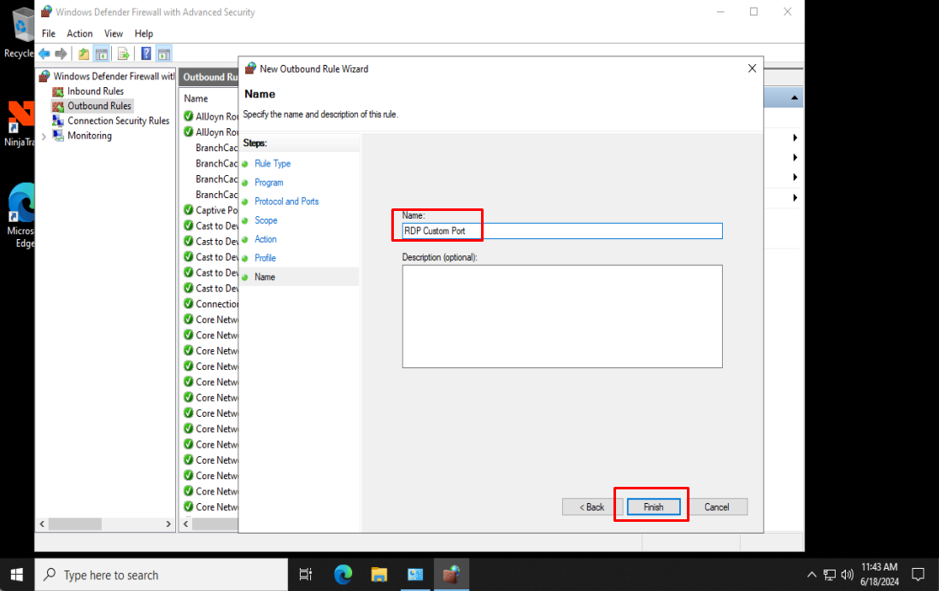Viewport: 939px width, 591px height.
Task: Click the Show/Hide Console Tree toolbar icon
Action: (102, 54)
